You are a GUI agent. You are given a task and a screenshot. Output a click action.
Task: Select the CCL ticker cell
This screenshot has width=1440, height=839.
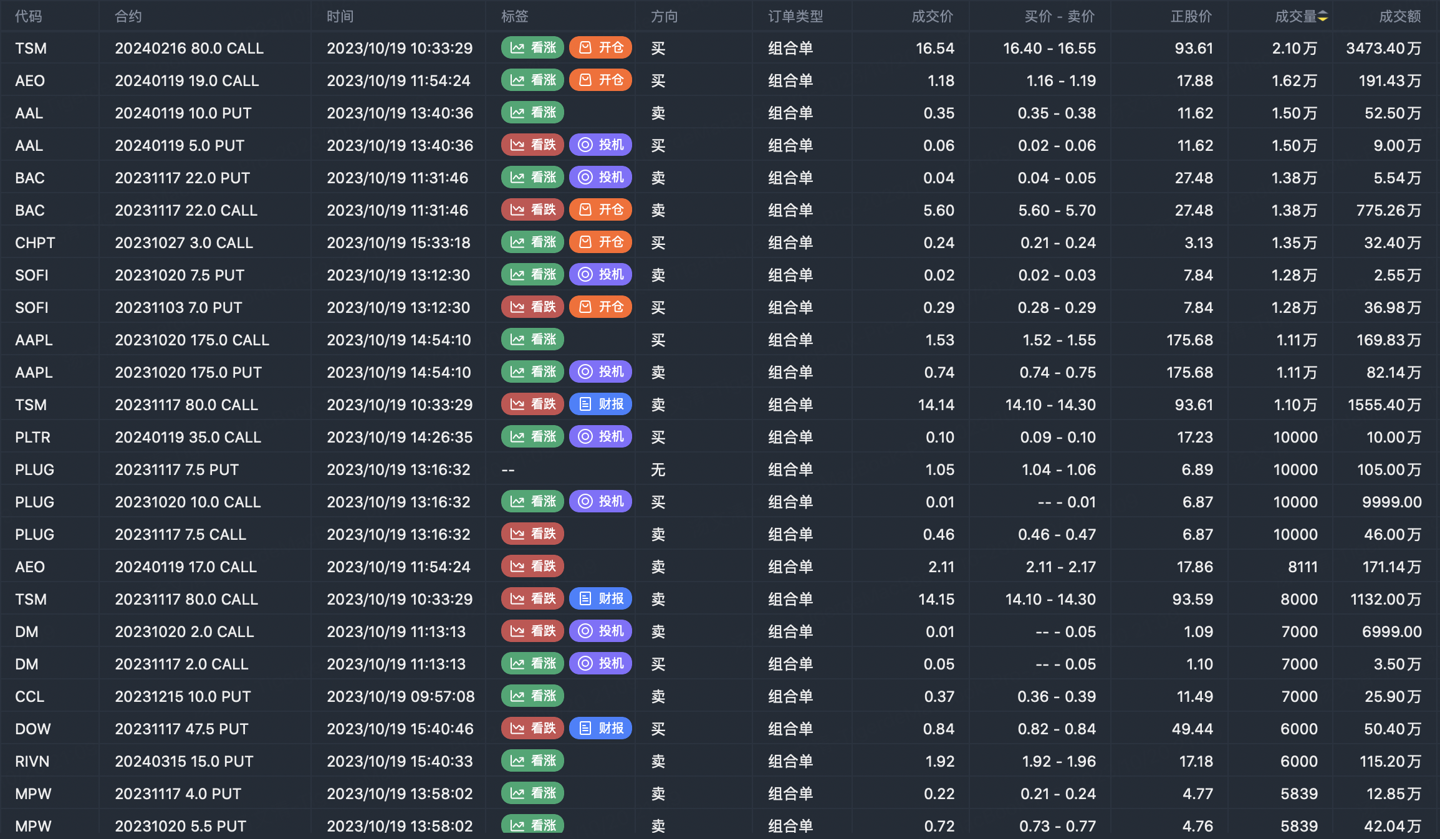point(30,696)
